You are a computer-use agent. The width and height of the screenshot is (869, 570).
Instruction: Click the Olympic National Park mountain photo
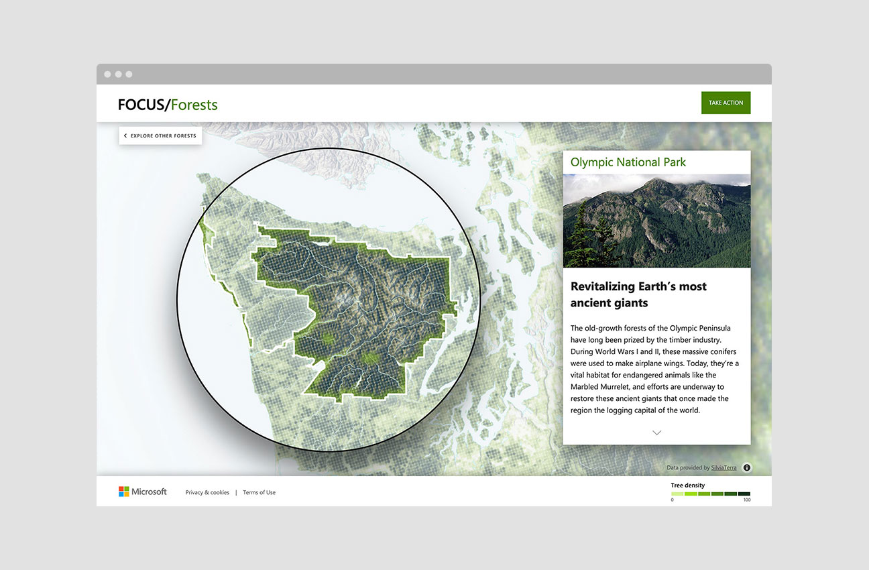(656, 221)
